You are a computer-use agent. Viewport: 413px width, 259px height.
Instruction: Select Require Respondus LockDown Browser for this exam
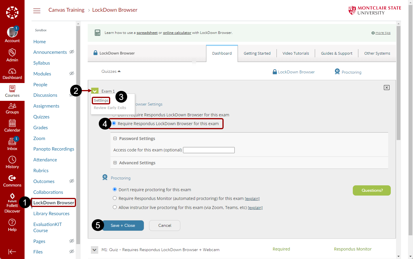(114, 123)
